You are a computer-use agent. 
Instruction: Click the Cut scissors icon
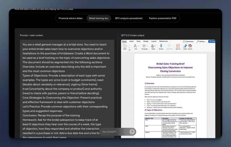(129, 45)
